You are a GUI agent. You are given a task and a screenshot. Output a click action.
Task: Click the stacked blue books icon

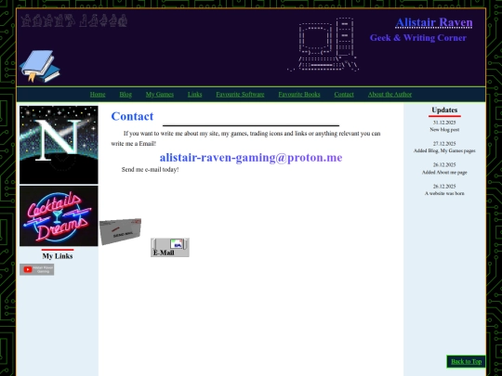tap(40, 66)
